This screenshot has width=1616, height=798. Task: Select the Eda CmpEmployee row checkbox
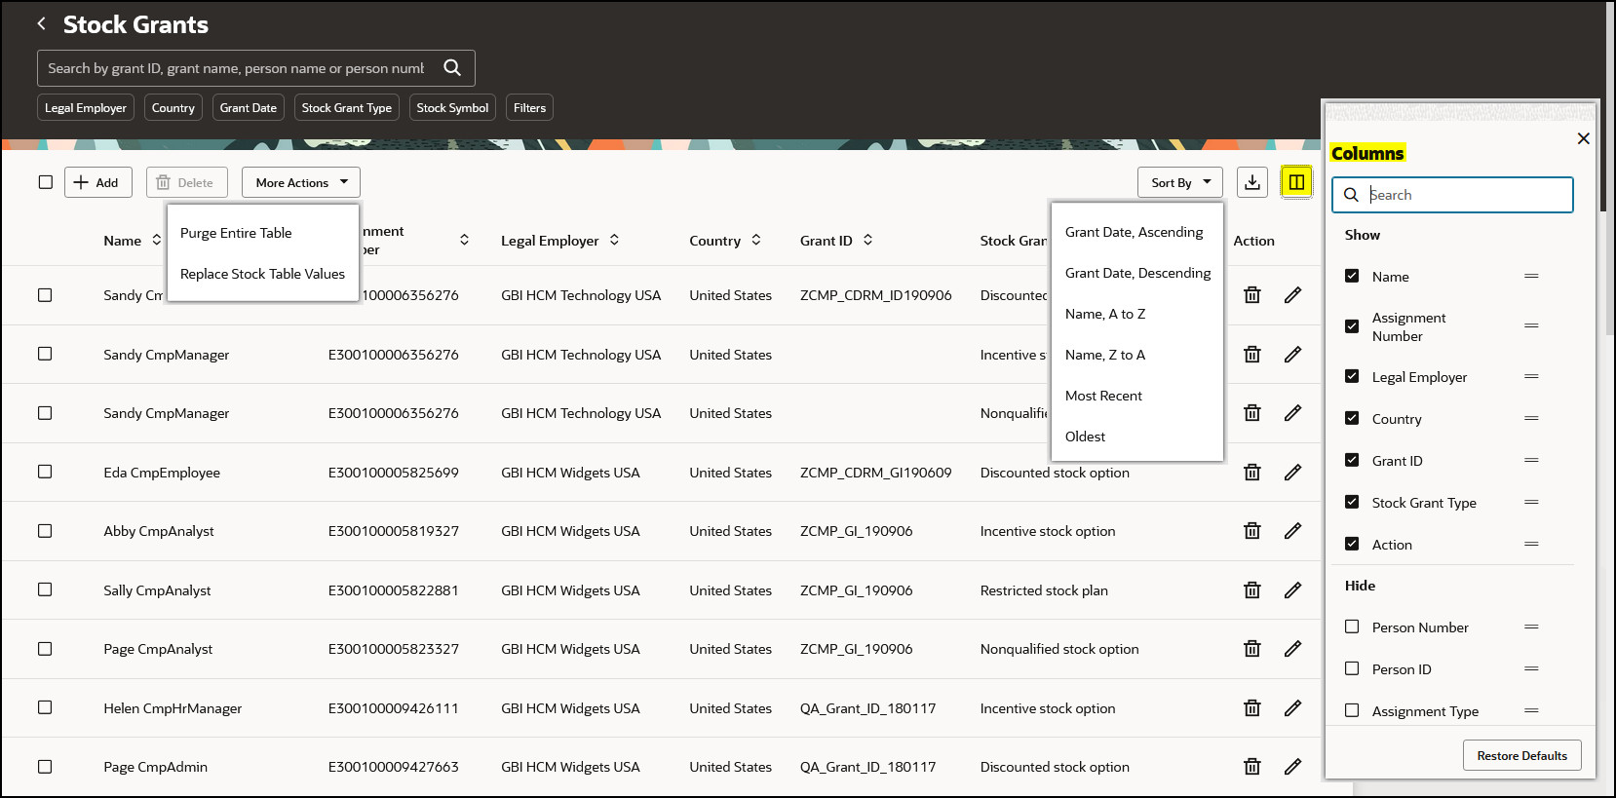coord(45,472)
